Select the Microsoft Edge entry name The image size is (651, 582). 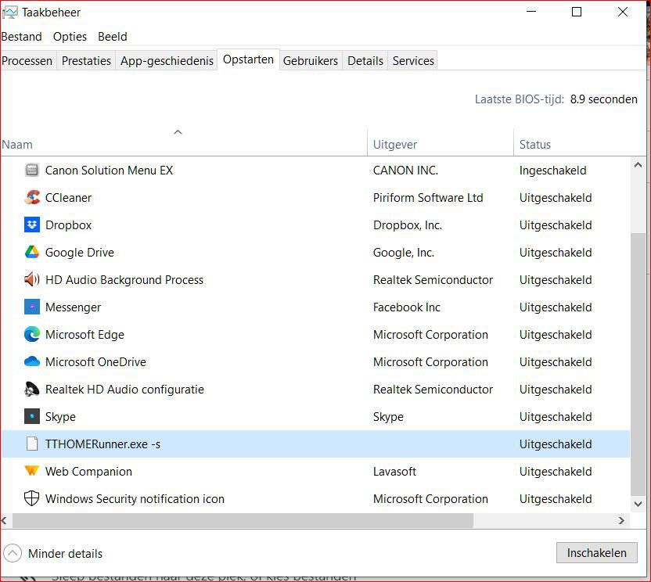(x=85, y=335)
